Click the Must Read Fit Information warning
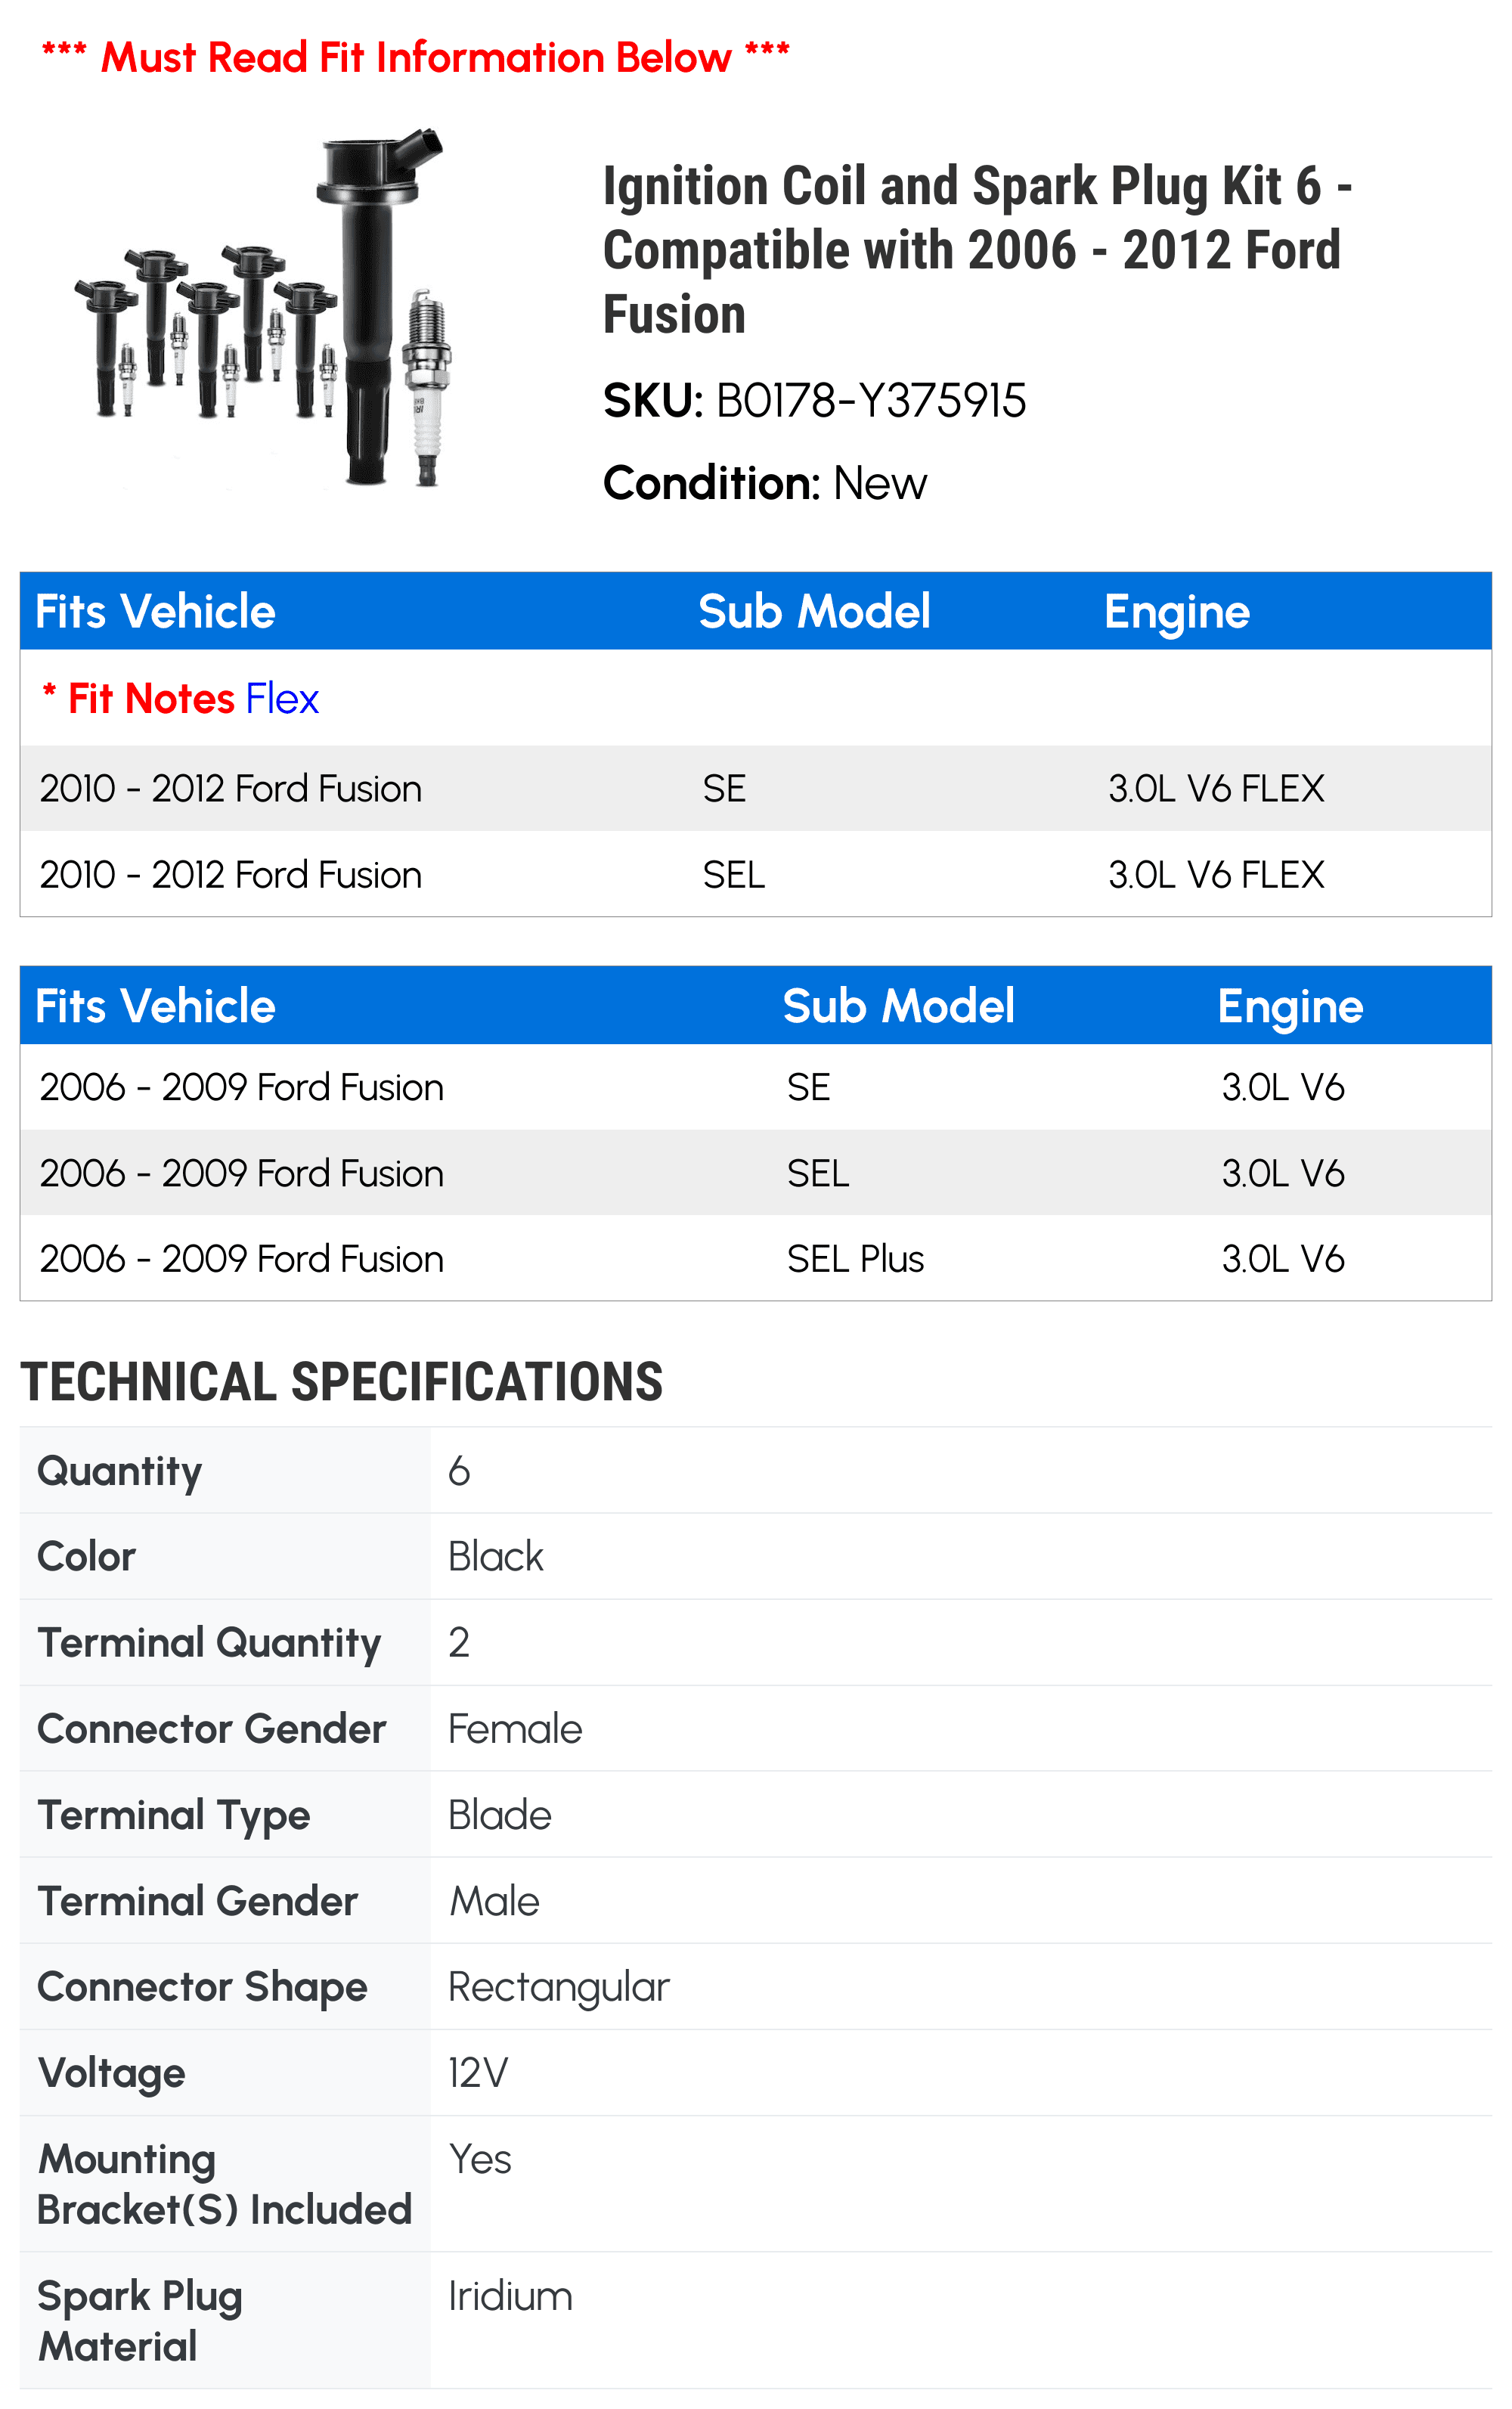1512x2409 pixels. tap(415, 57)
